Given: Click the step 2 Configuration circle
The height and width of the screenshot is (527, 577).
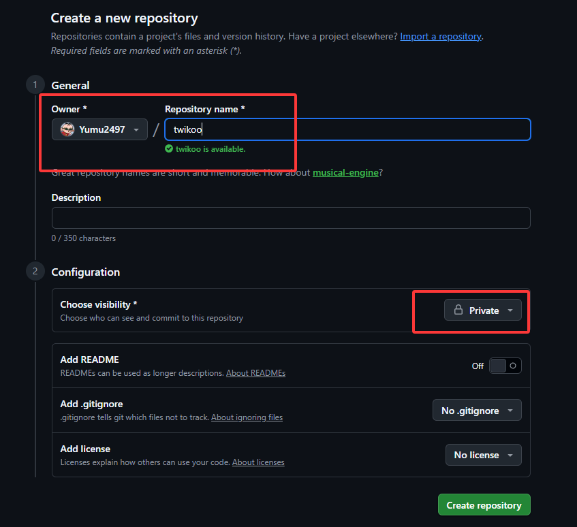Looking at the screenshot, I should pos(33,272).
